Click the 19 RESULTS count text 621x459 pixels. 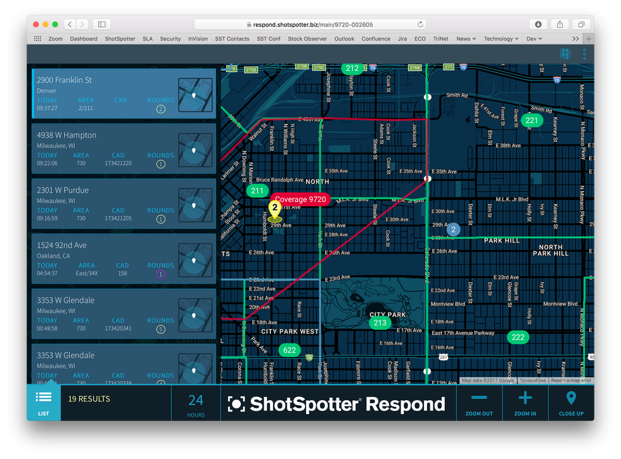coord(89,399)
